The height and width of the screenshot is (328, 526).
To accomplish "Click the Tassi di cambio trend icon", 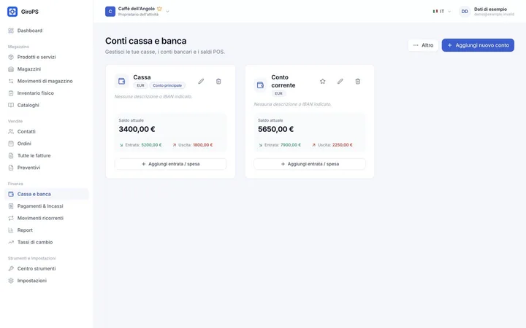I will tap(11, 242).
